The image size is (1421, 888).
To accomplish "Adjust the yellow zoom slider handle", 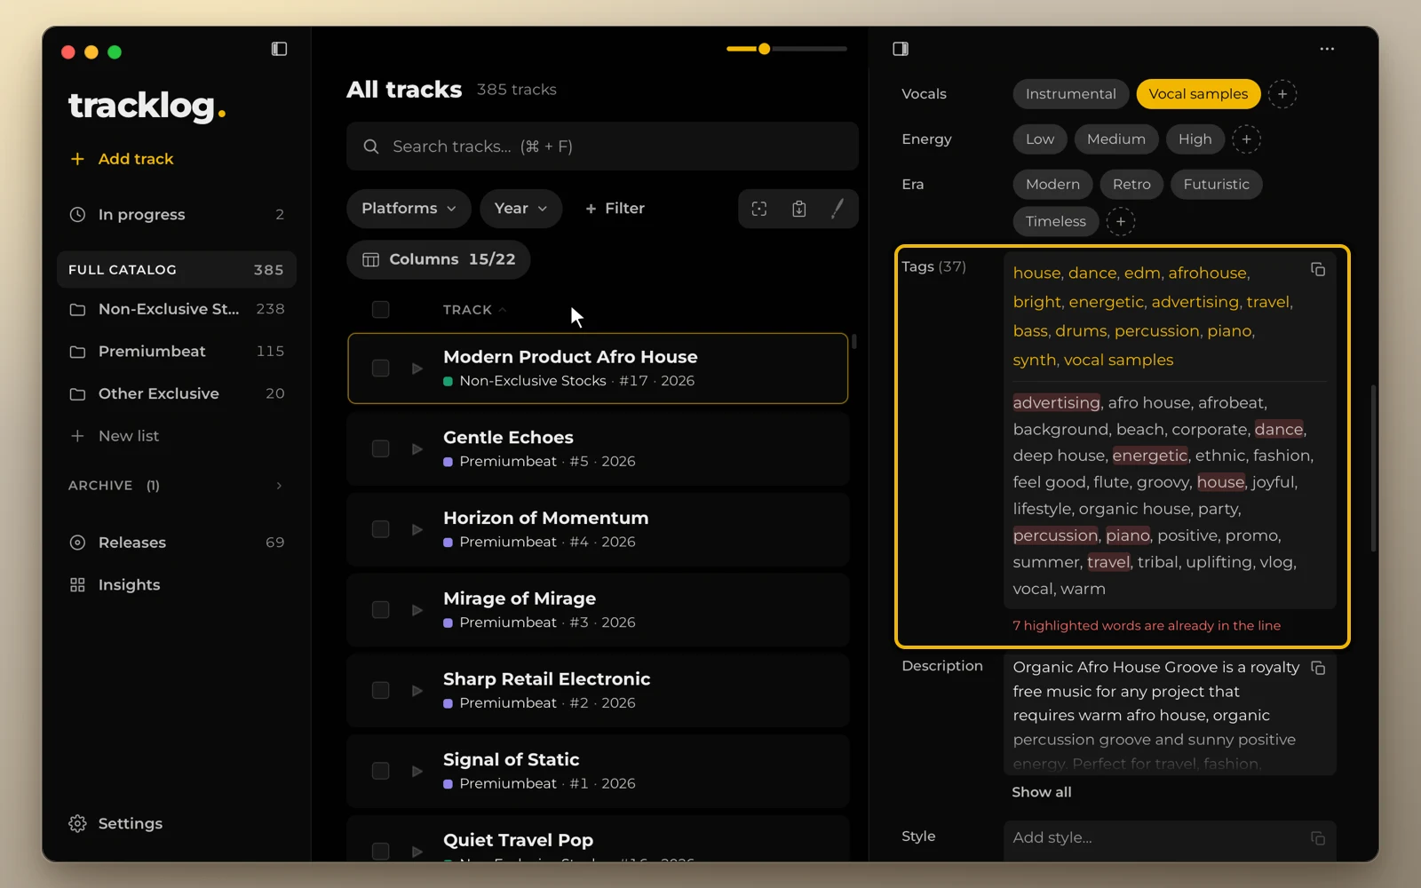I will tap(764, 49).
